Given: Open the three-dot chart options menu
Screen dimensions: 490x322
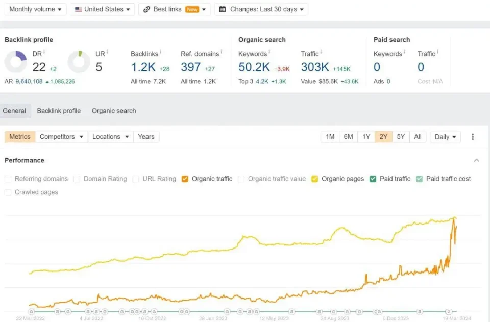Looking at the screenshot, I should tap(473, 137).
